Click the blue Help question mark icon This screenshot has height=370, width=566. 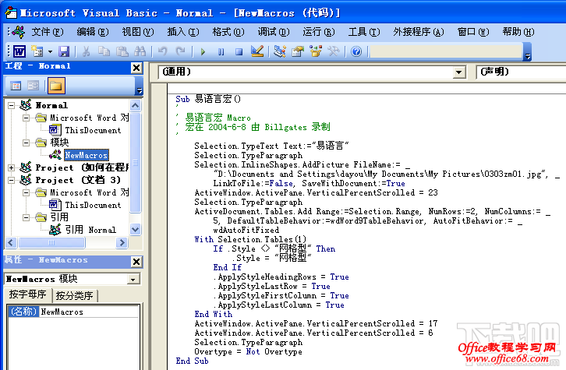pyautogui.click(x=356, y=51)
